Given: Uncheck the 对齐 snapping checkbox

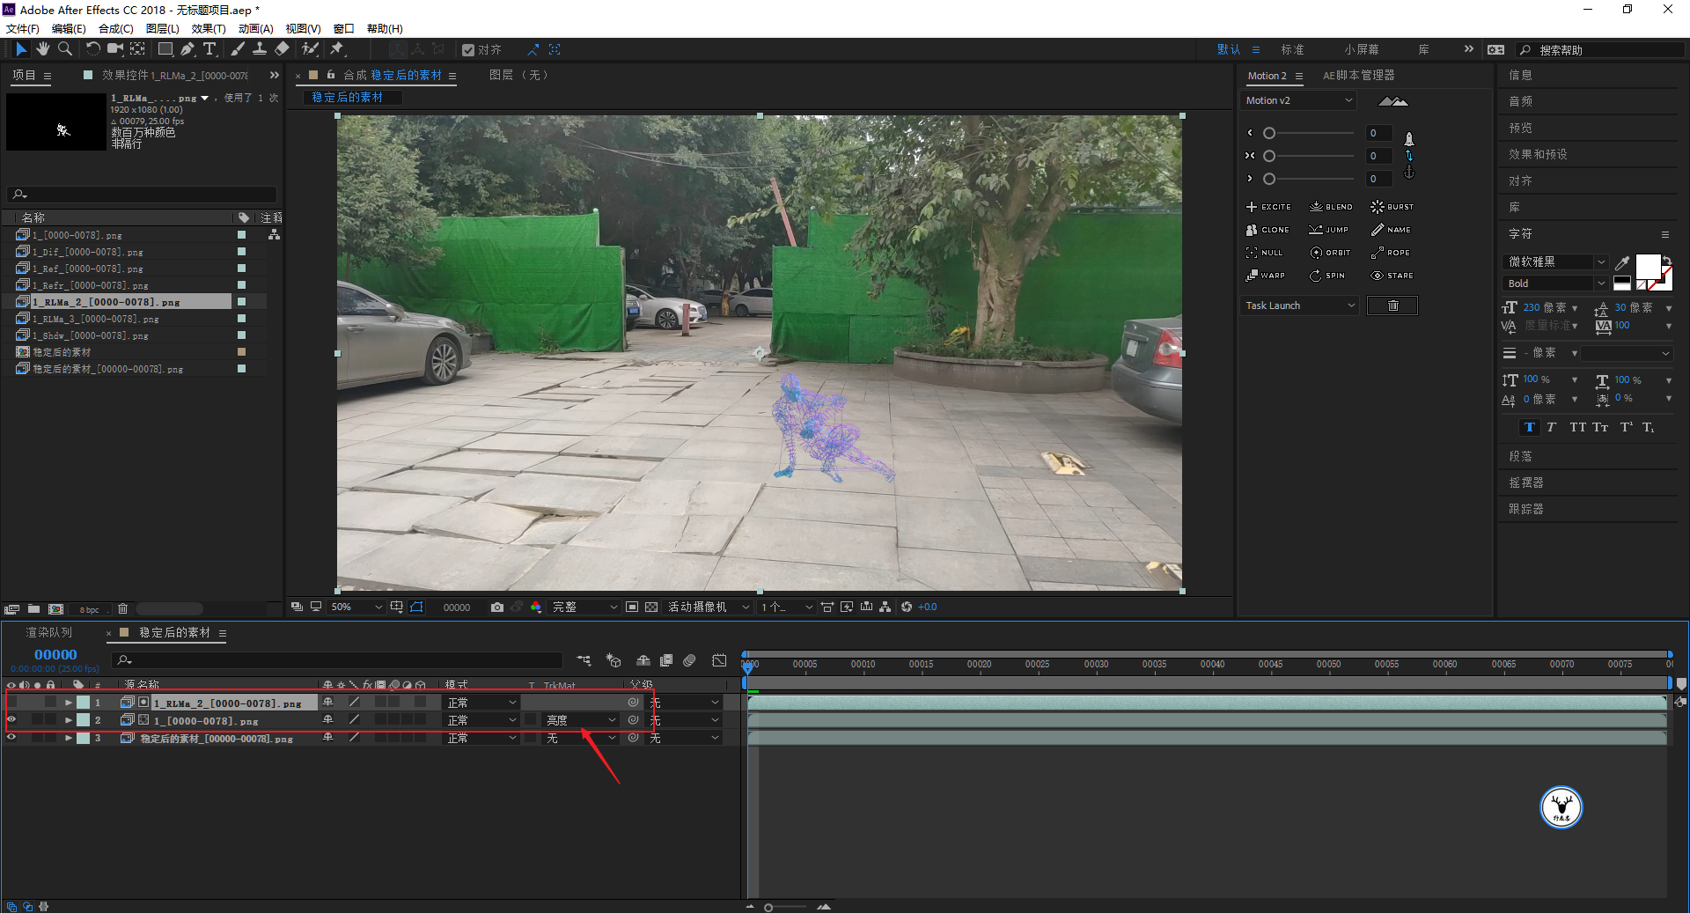Looking at the screenshot, I should point(468,50).
